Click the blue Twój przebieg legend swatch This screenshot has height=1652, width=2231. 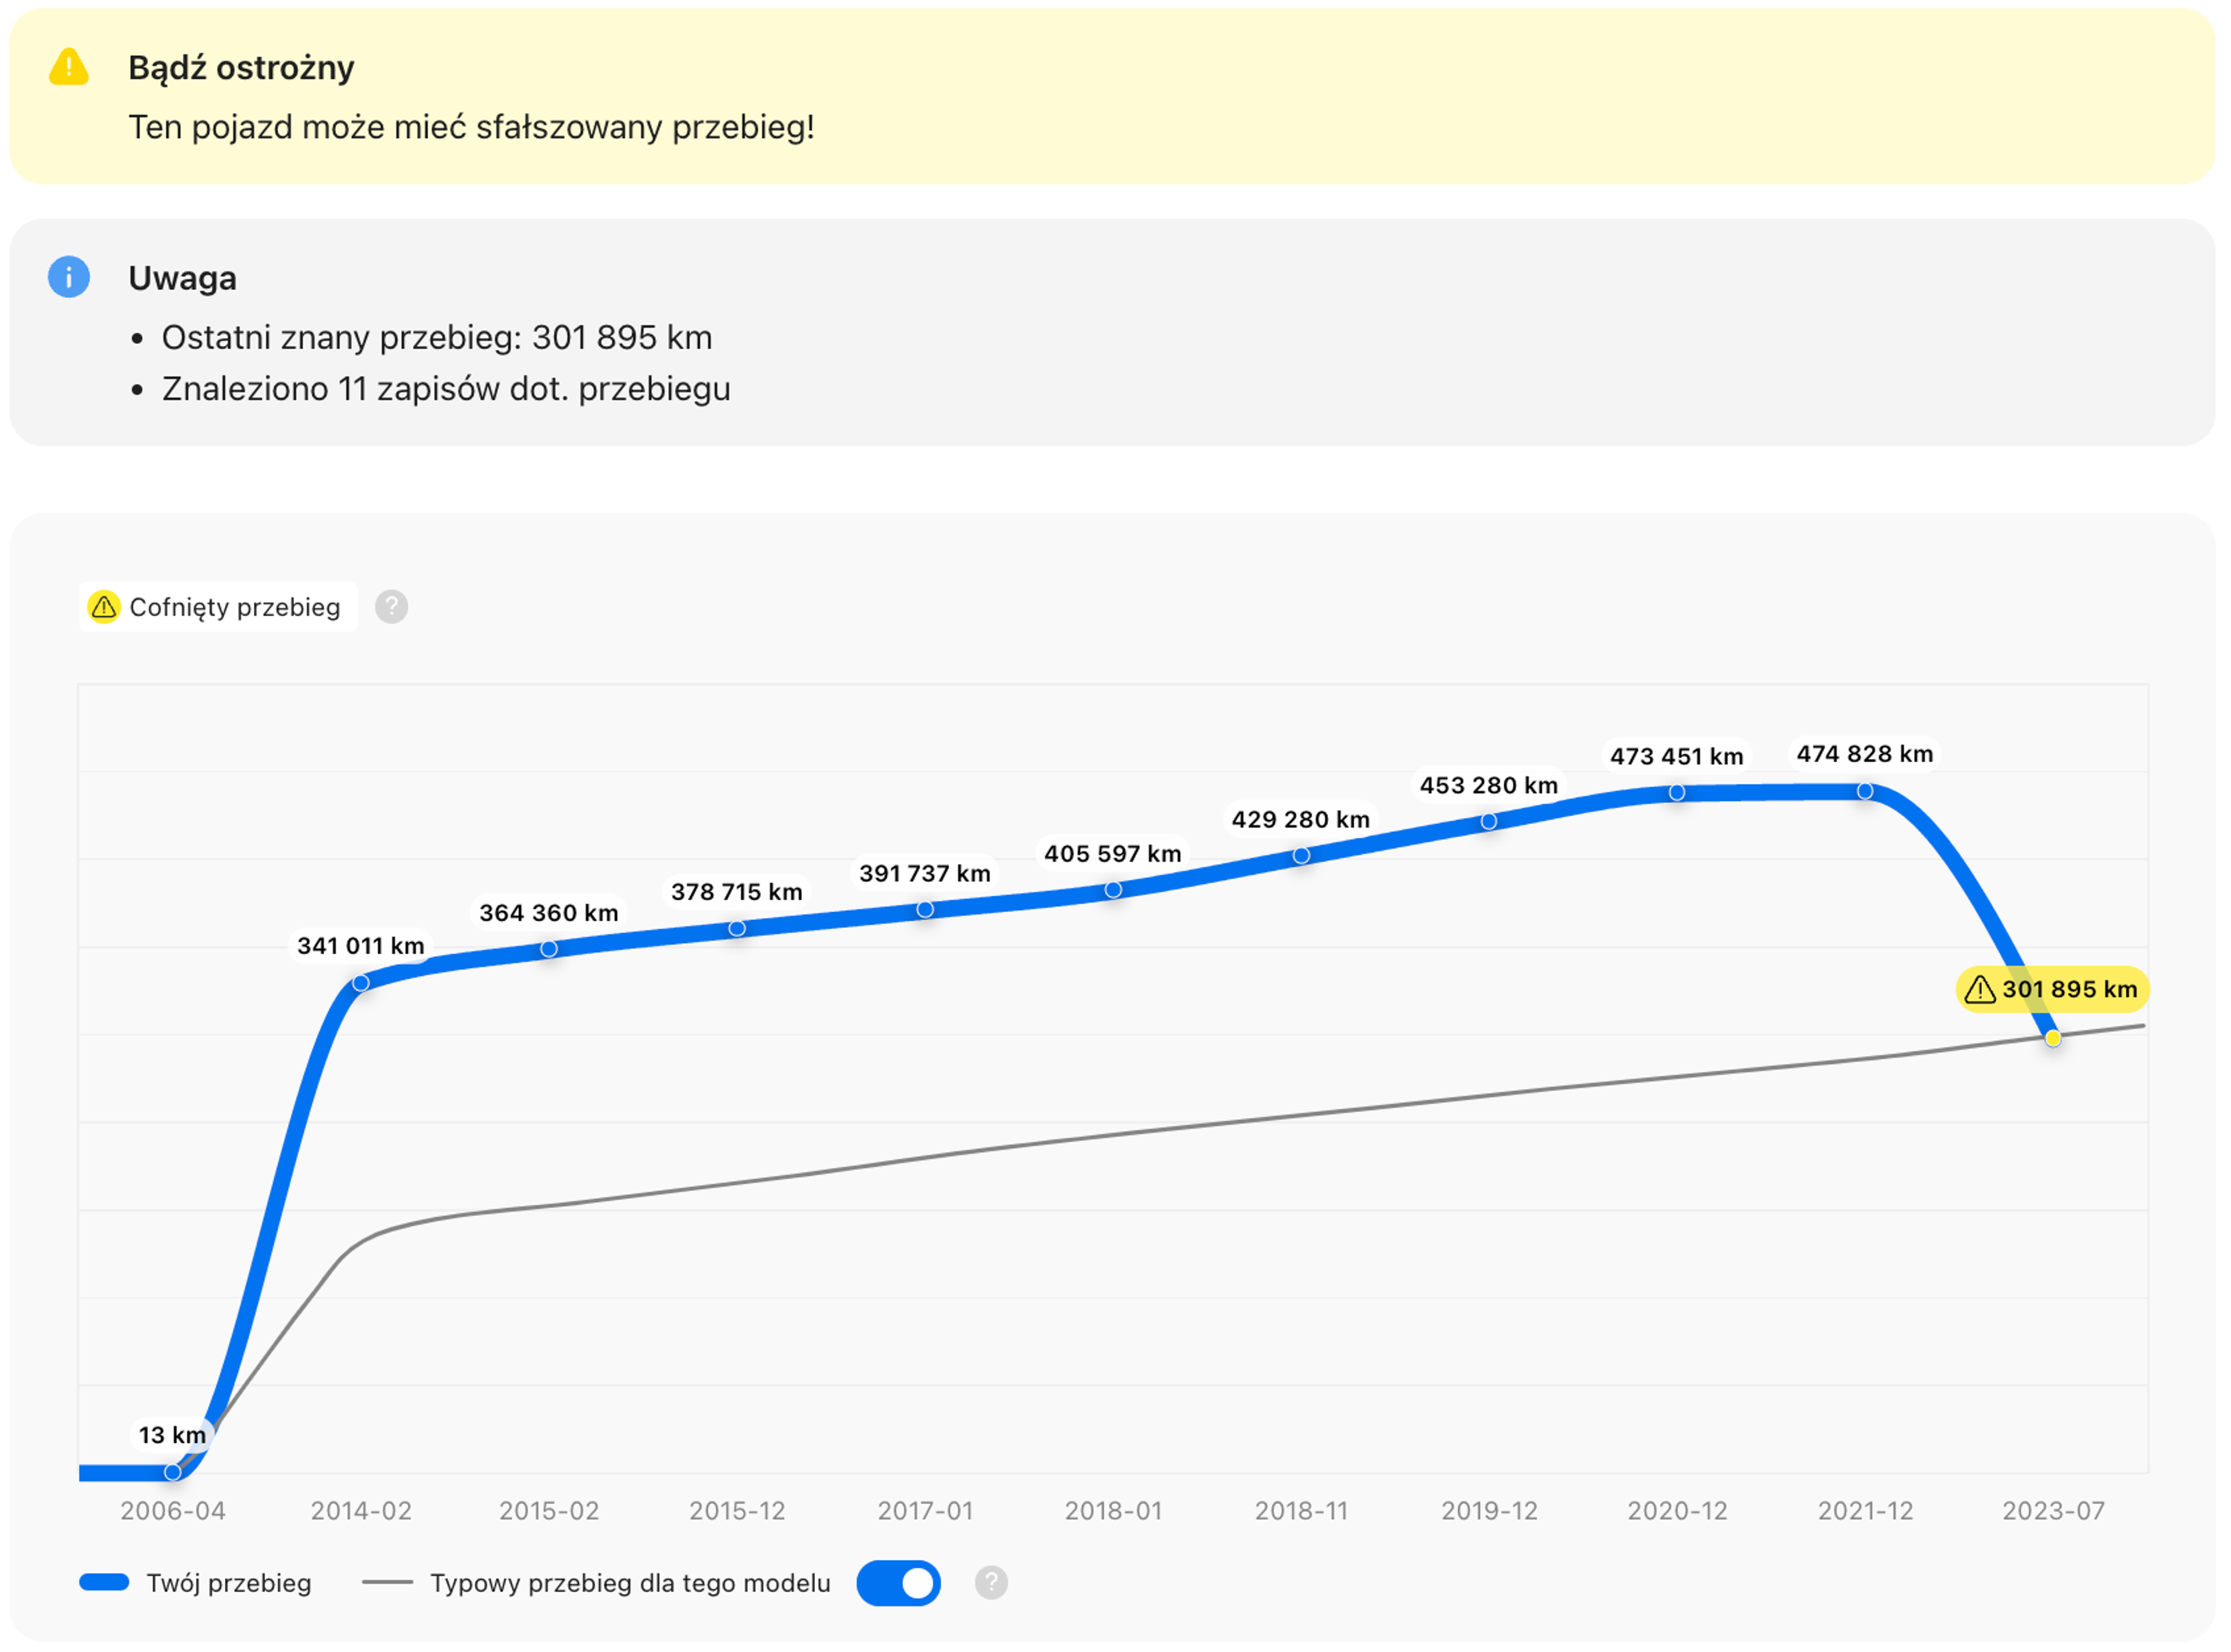(104, 1583)
